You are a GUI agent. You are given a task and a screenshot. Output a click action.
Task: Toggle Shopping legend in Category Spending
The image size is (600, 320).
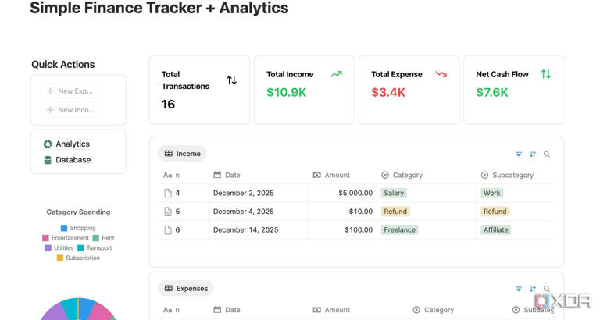point(78,228)
